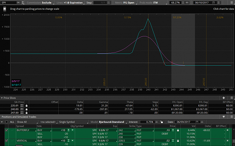Screen dimensions: 235x146
Task: Click the plus icon to add price slice
Action: 224,98
